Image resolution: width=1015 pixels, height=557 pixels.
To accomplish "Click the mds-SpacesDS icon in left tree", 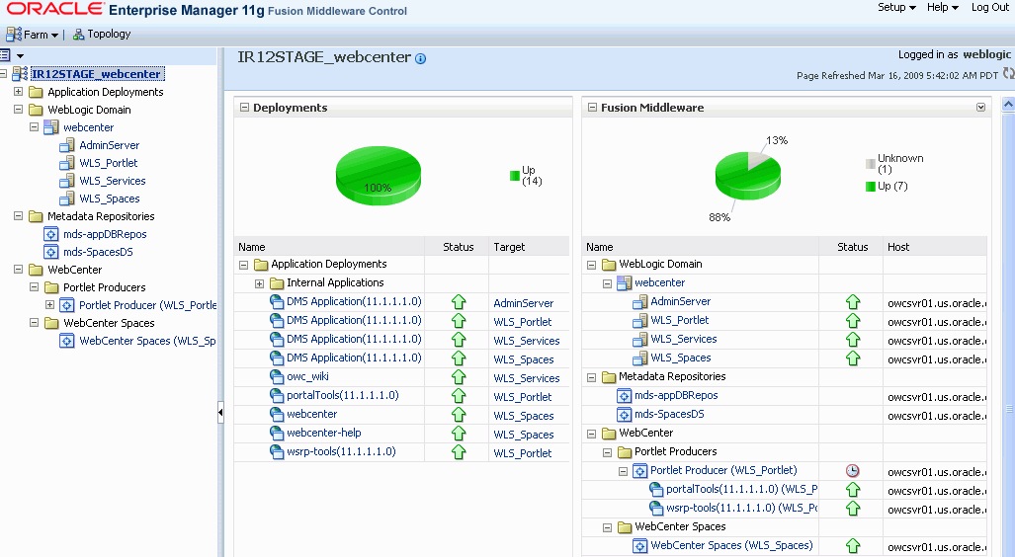I will click(x=51, y=252).
